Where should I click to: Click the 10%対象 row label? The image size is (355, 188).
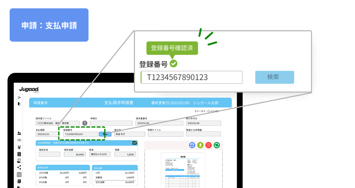tap(43, 173)
